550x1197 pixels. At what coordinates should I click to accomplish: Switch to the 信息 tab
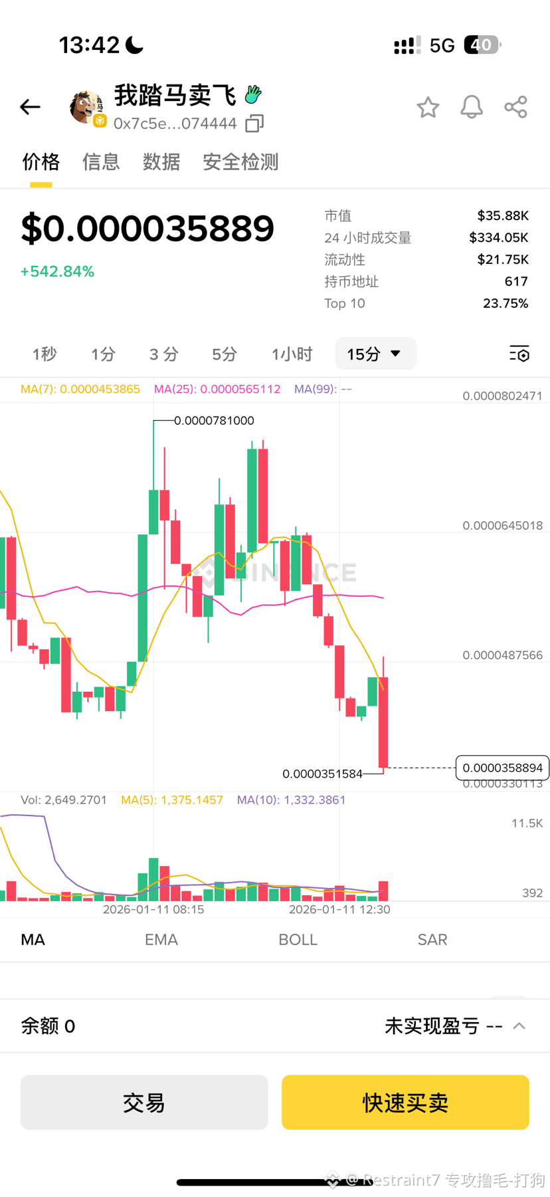(101, 162)
